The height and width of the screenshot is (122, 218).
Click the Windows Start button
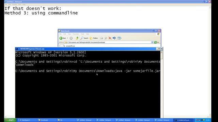coord(10,120)
